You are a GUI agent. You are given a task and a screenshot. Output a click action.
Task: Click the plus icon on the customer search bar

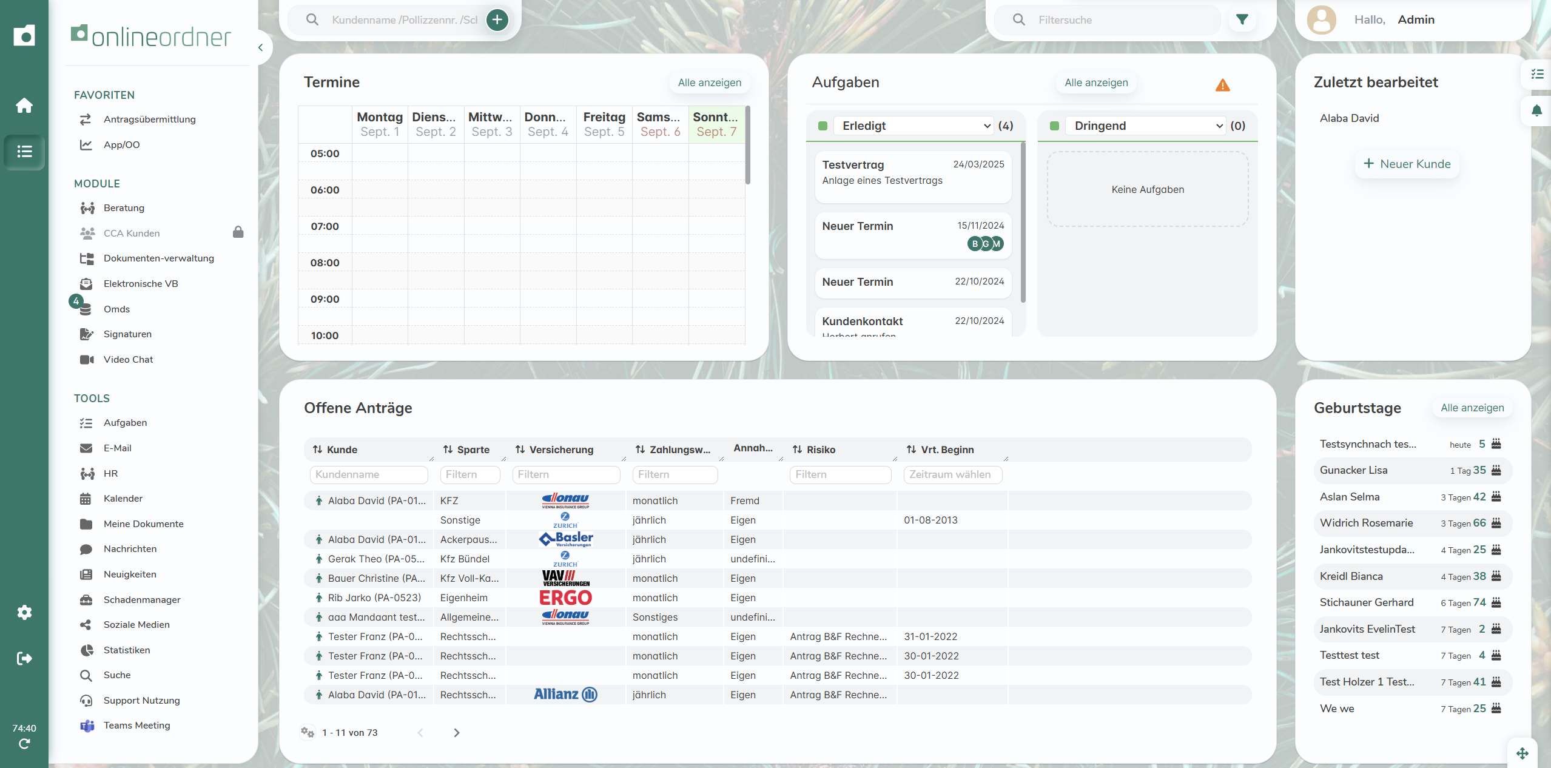[497, 19]
